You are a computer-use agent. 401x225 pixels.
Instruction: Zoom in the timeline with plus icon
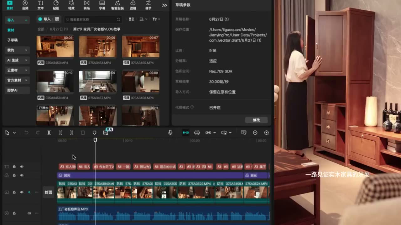pyautogui.click(x=267, y=133)
